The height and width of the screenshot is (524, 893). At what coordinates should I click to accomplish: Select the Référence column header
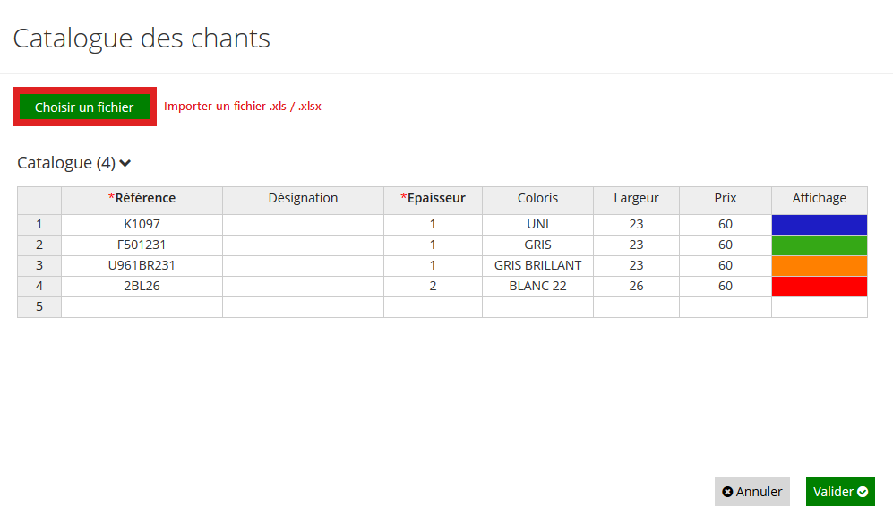click(x=142, y=198)
